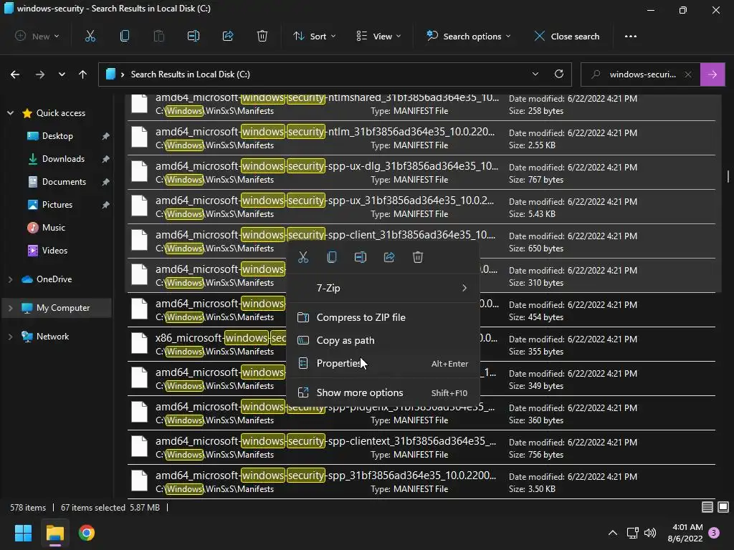The height and width of the screenshot is (550, 734).
Task: Open the Windows Start menu
Action: [x=23, y=533]
